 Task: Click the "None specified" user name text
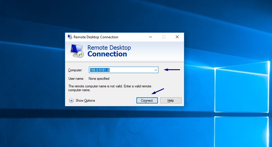tap(99, 79)
